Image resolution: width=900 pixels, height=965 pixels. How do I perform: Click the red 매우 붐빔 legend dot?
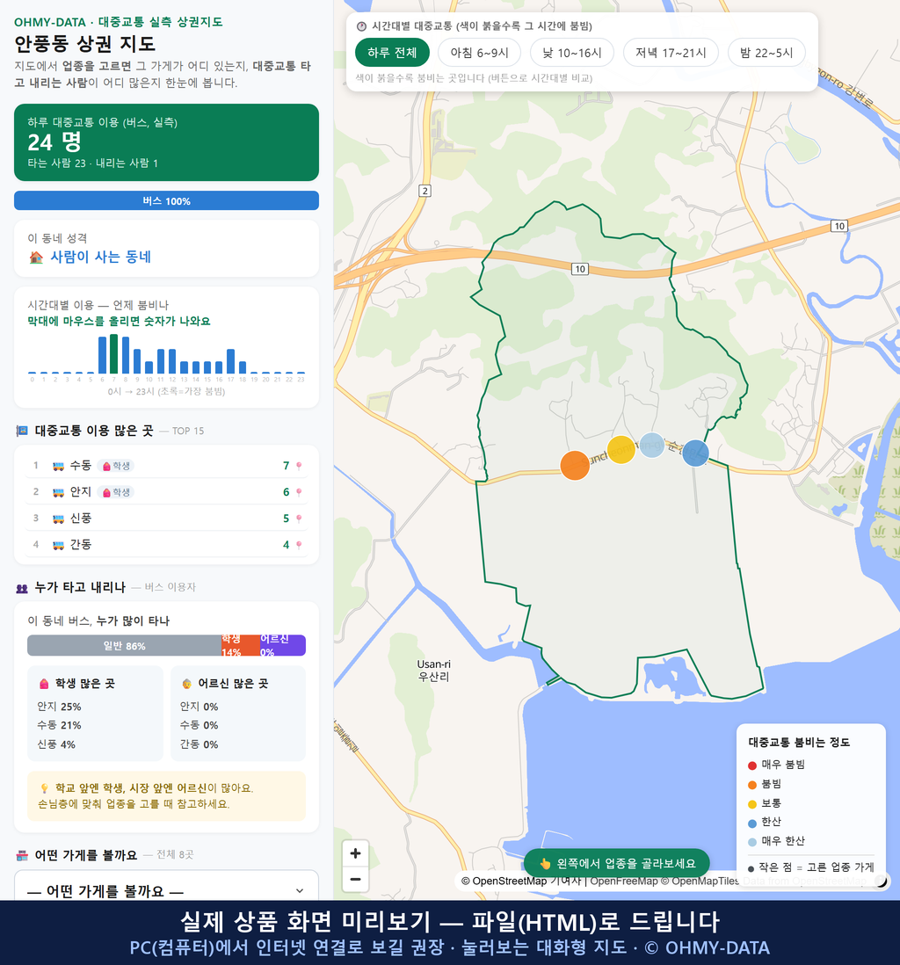coord(751,765)
